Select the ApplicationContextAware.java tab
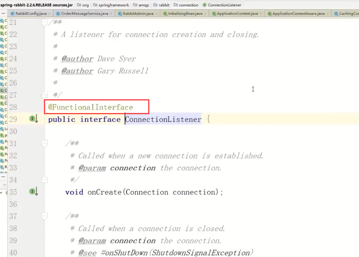359x257 pixels. coord(298,13)
